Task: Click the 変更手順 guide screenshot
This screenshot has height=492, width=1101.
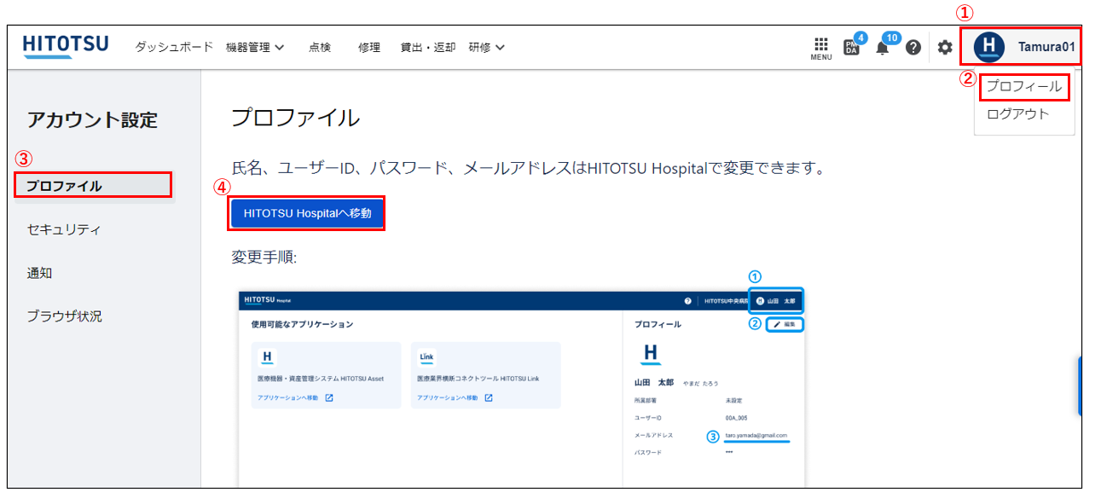Action: pyautogui.click(x=522, y=389)
